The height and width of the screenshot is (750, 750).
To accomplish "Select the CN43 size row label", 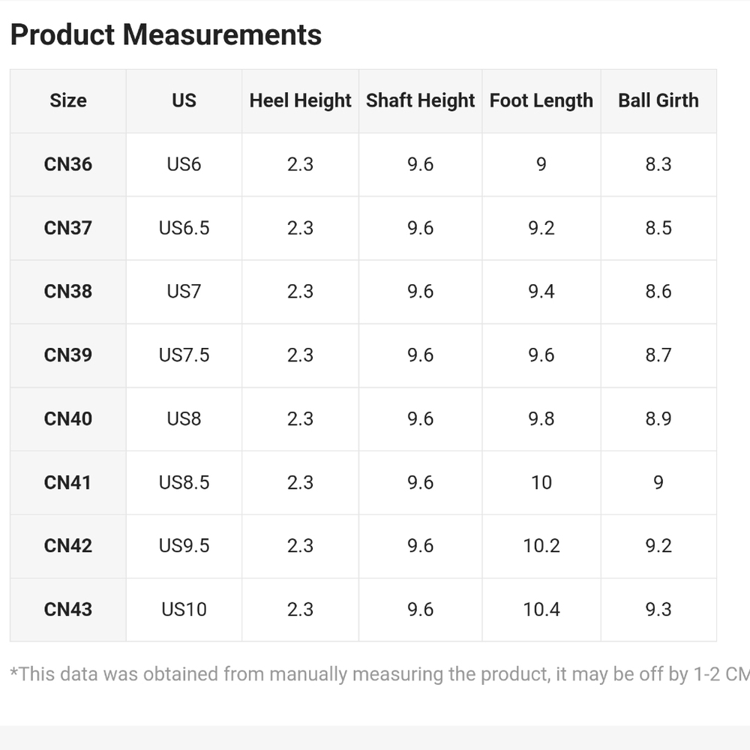I will (x=68, y=610).
